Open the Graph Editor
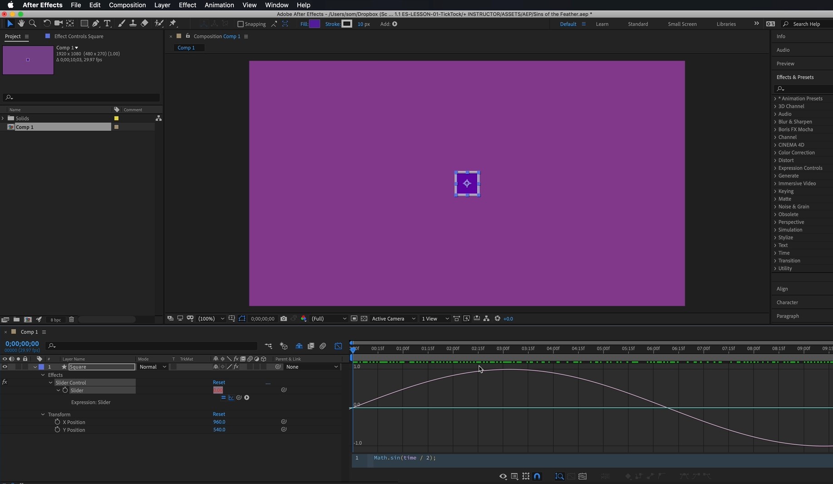 pos(338,346)
